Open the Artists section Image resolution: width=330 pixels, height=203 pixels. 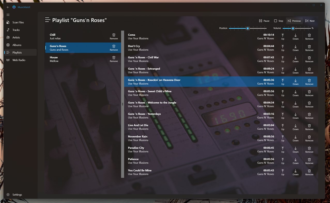[8, 37]
